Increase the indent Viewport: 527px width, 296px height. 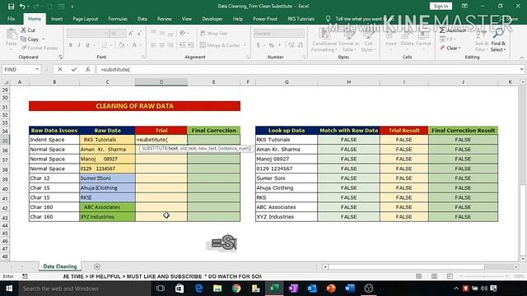(190, 45)
